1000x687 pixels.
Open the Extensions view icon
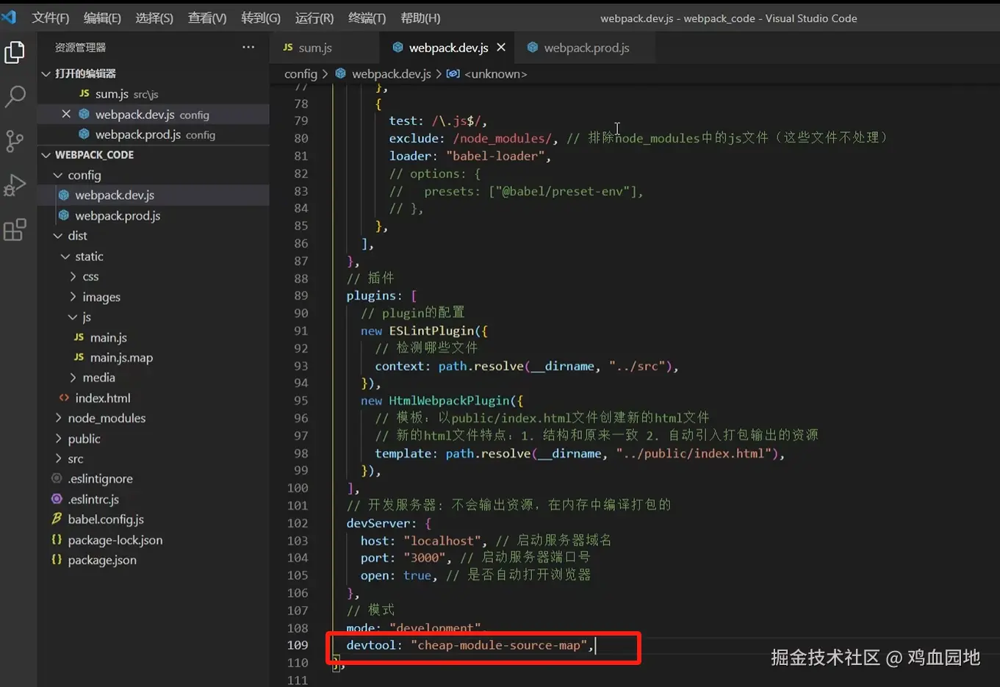click(x=15, y=230)
